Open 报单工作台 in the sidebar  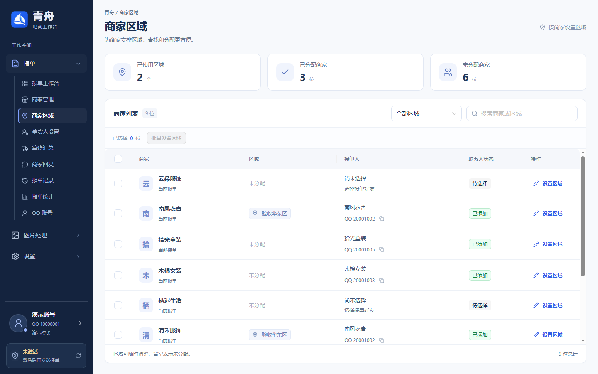52,83
